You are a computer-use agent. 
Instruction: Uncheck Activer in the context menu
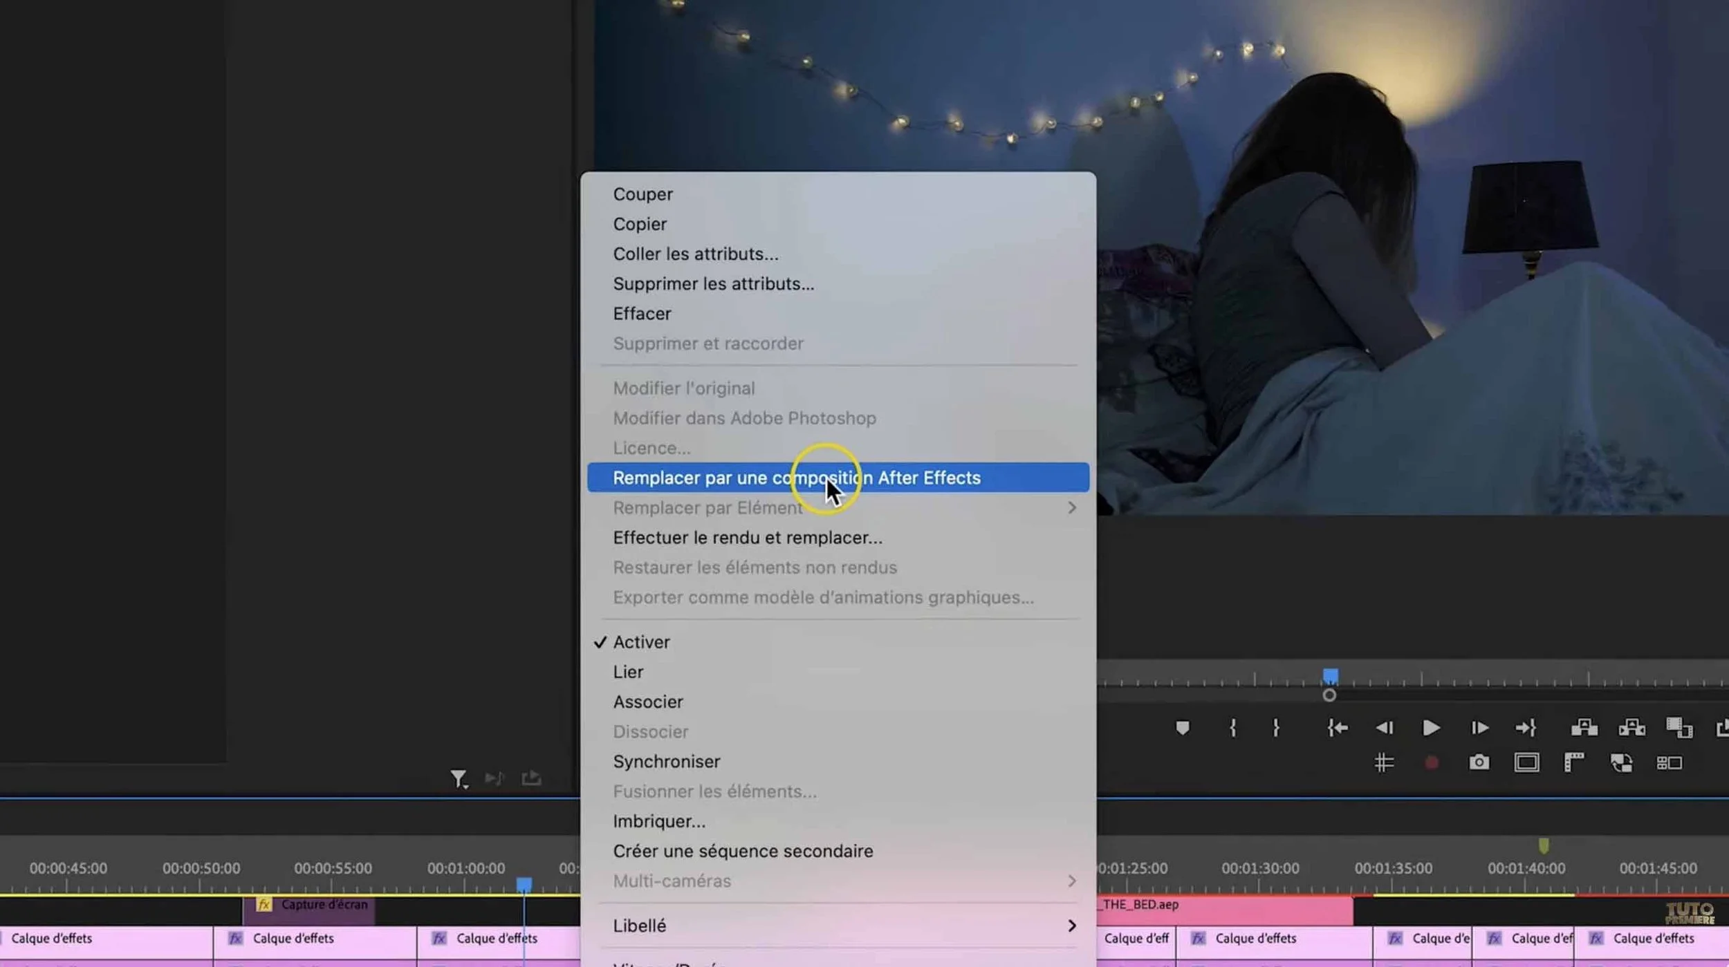click(x=640, y=641)
